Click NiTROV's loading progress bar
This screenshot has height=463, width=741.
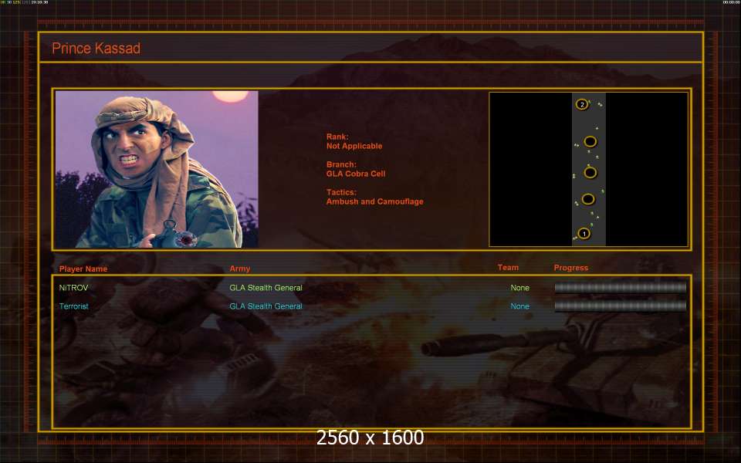(x=621, y=287)
